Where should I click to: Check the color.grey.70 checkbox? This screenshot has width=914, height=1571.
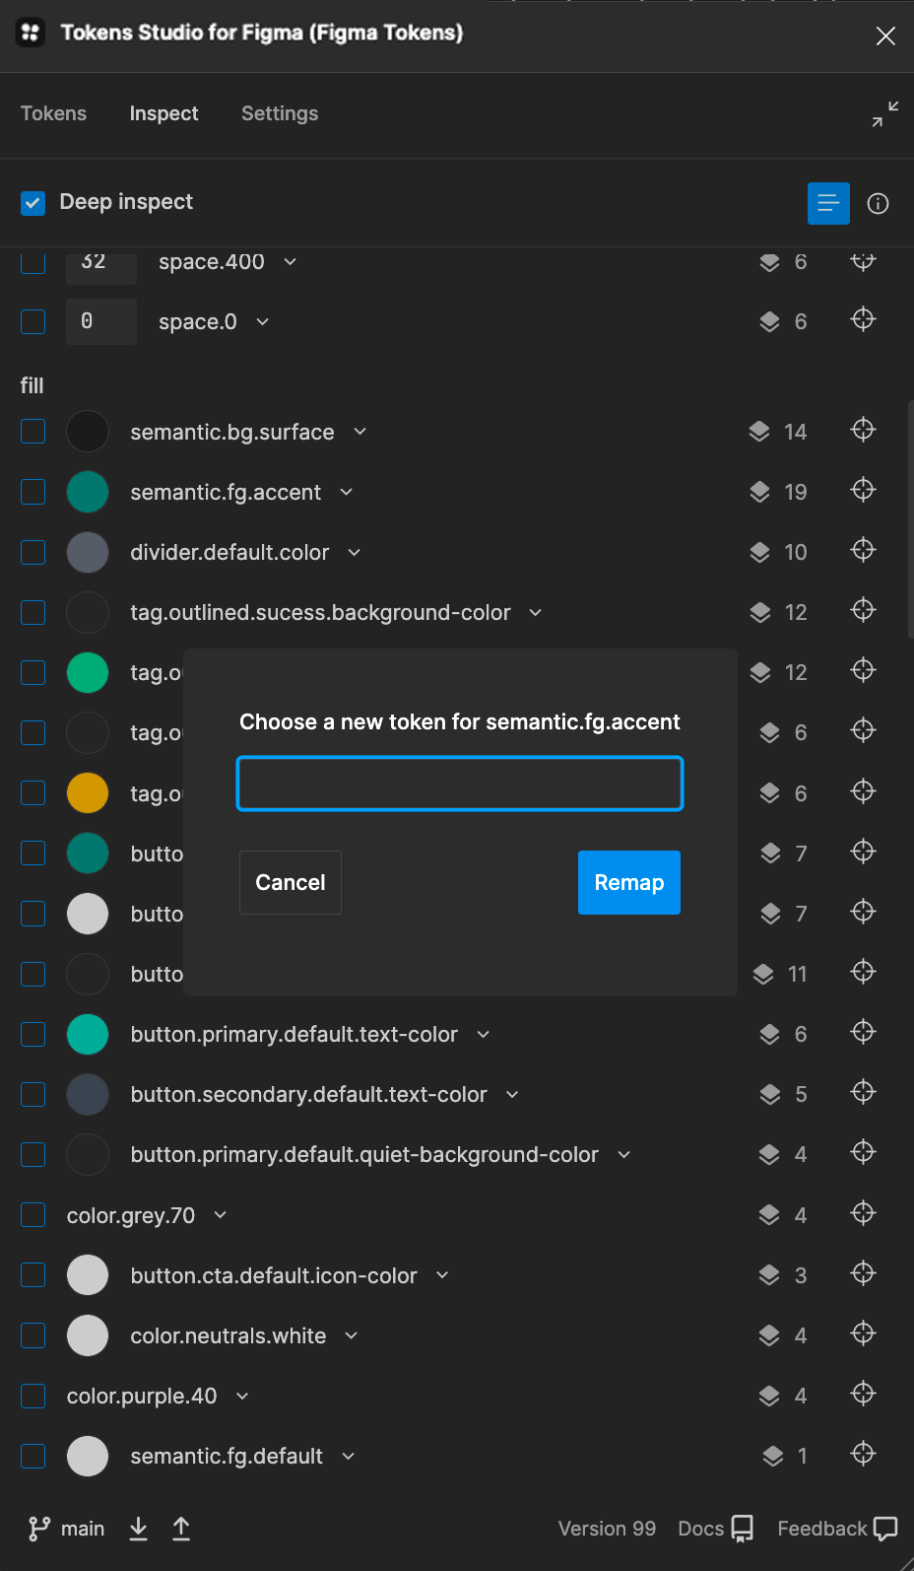pos(33,1215)
